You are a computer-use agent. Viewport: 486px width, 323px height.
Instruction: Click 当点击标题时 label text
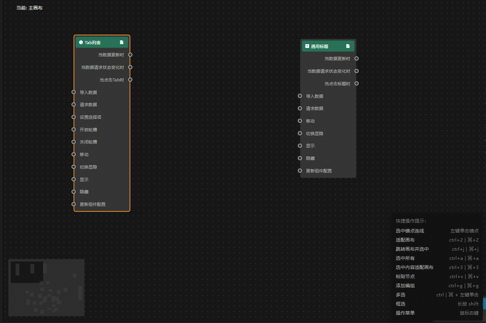click(x=337, y=84)
